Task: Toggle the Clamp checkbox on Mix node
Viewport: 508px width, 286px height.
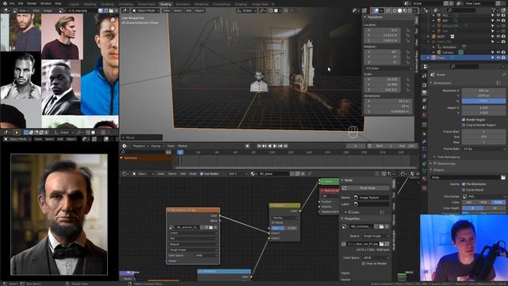Action: 273,222
